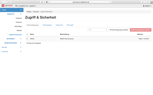This screenshot has width=153, height=95.
Task: Open the Safari share icon
Action: pos(143,2)
